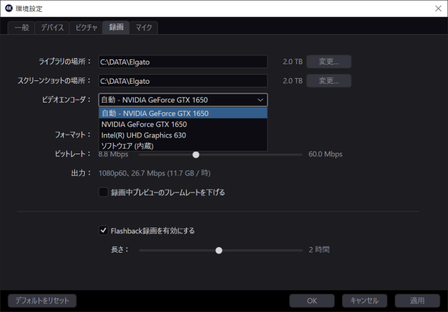
Task: Open the マイク tab
Action: (x=143, y=28)
